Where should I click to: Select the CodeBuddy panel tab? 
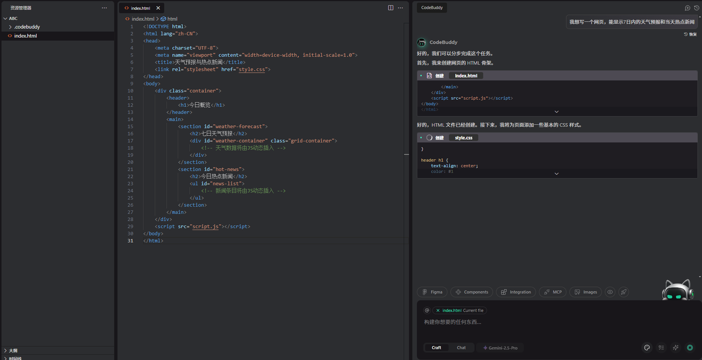pos(432,8)
